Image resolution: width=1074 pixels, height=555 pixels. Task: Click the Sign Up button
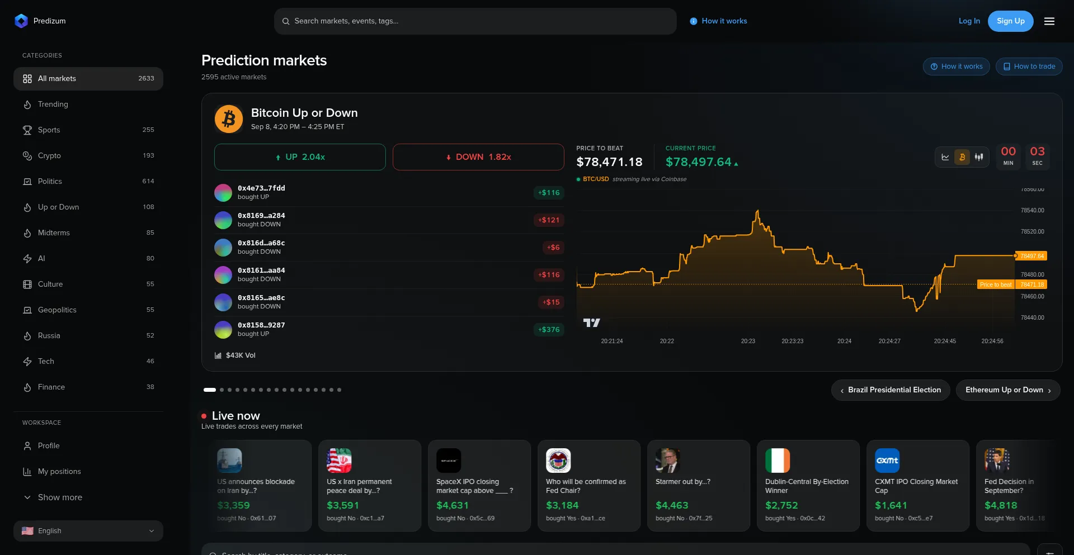[1011, 21]
